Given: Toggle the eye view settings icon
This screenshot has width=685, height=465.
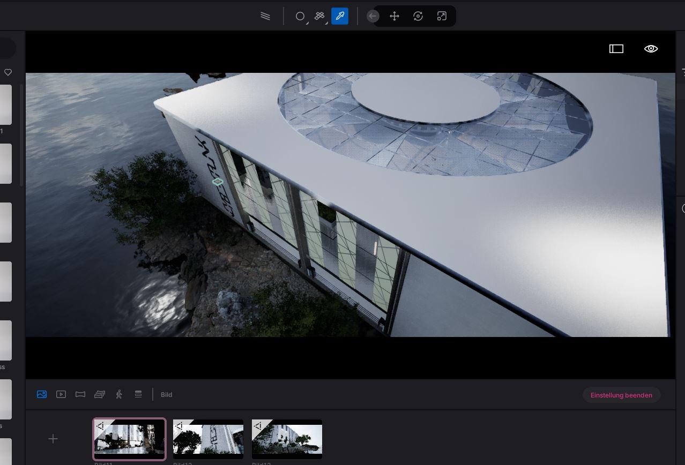Looking at the screenshot, I should pos(651,49).
